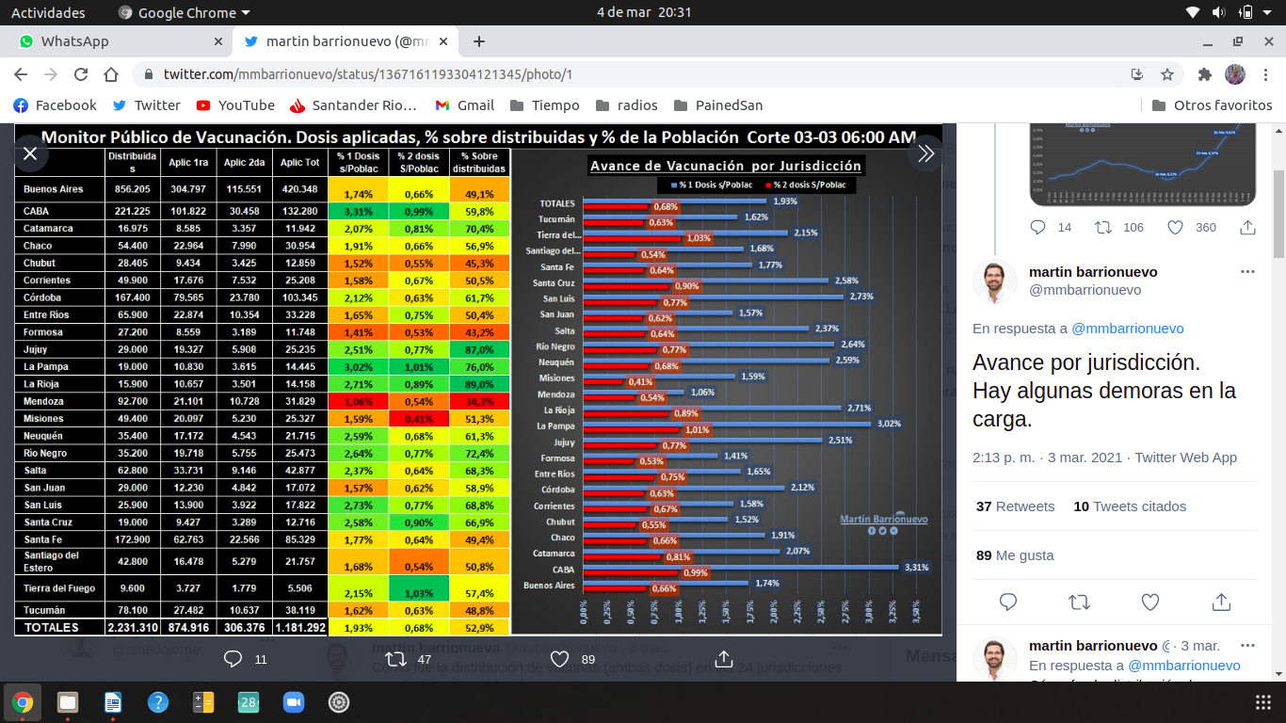Open the Chrome extensions puzzle icon
Image resolution: width=1286 pixels, height=723 pixels.
tap(1204, 74)
